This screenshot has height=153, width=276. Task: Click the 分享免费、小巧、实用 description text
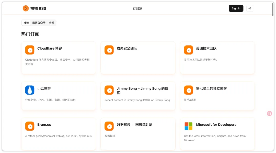click(x=50, y=100)
